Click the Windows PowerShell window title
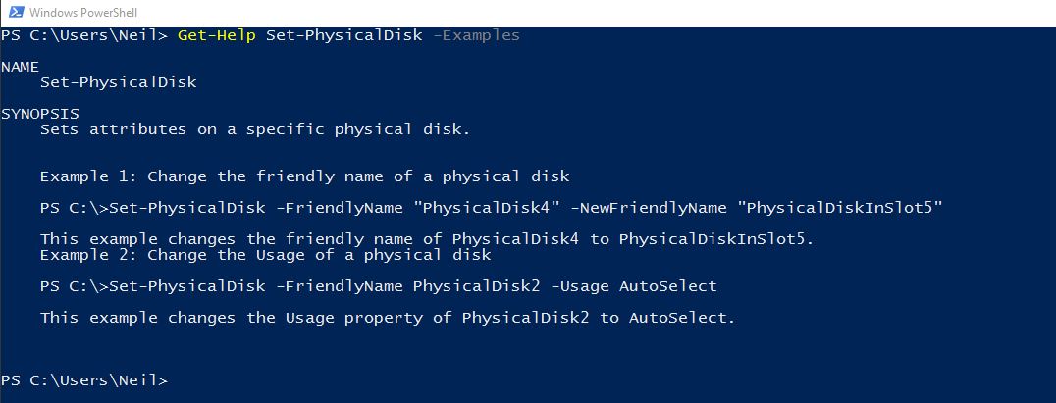The image size is (1056, 403). pyautogui.click(x=84, y=13)
